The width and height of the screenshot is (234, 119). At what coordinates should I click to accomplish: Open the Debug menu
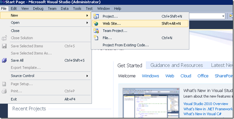(38, 8)
